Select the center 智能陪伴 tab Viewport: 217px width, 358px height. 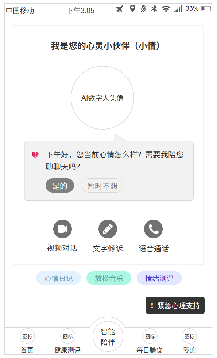108,336
